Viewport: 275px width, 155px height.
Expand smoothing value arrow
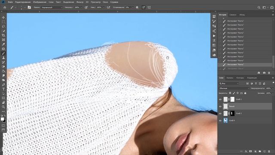pyautogui.click(x=133, y=8)
